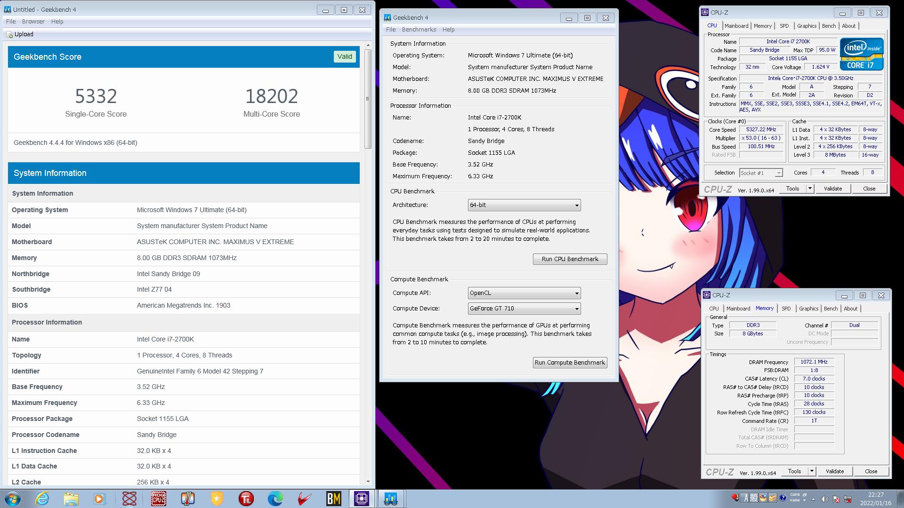The image size is (904, 508).
Task: Click Validate in the upper CPU-Z window
Action: point(833,189)
